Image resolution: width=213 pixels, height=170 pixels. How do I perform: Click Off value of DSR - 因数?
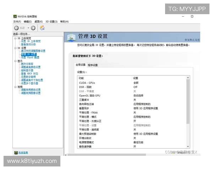[x=135, y=87]
